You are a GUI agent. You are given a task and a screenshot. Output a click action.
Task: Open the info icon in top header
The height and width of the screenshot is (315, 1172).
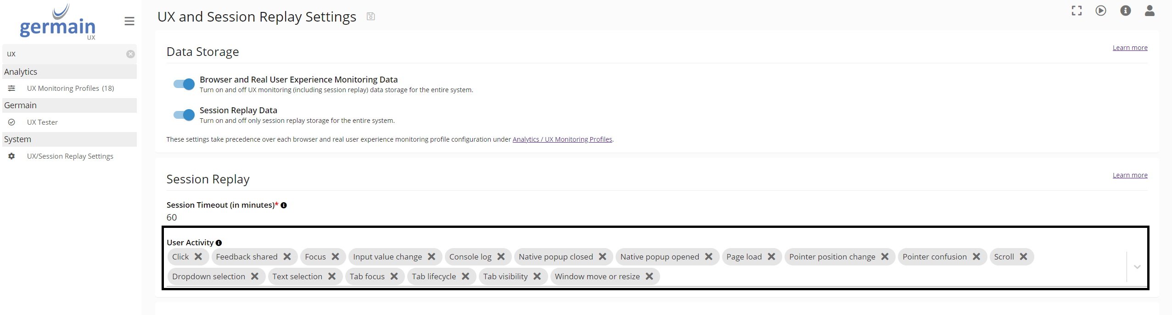point(1125,11)
